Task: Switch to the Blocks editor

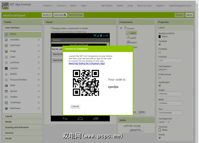Action: pos(189,15)
